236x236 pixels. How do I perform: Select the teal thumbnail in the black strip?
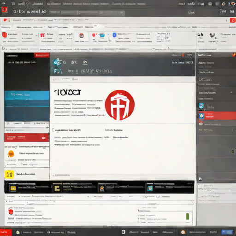click(150, 188)
